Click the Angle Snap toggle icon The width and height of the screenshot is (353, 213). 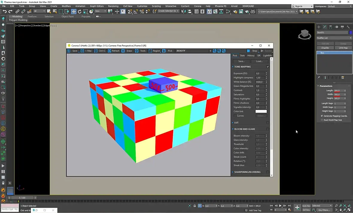(x=136, y=11)
